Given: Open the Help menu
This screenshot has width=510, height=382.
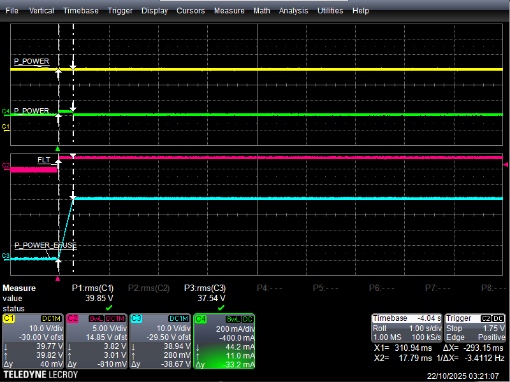Looking at the screenshot, I should pyautogui.click(x=361, y=11).
